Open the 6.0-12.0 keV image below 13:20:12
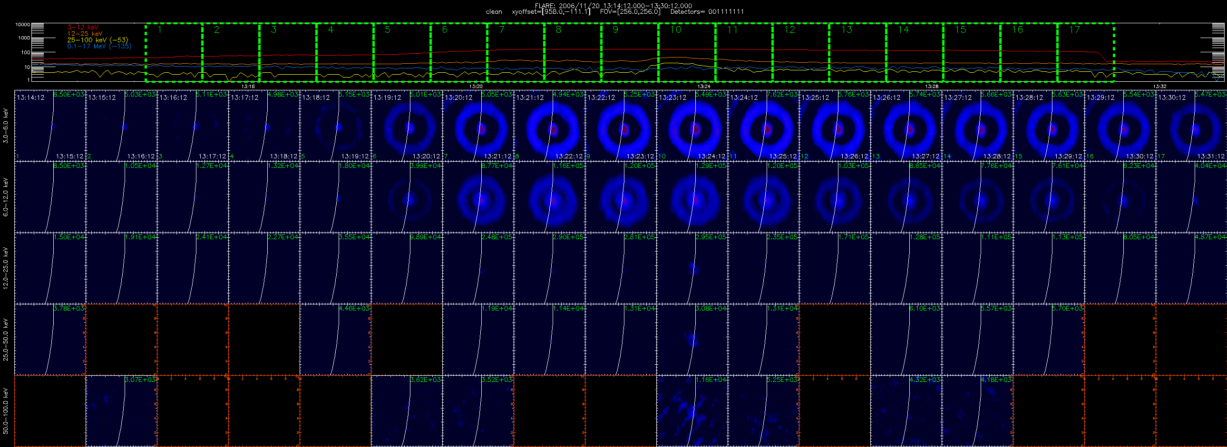This screenshot has height=447, width=1227. tap(478, 197)
